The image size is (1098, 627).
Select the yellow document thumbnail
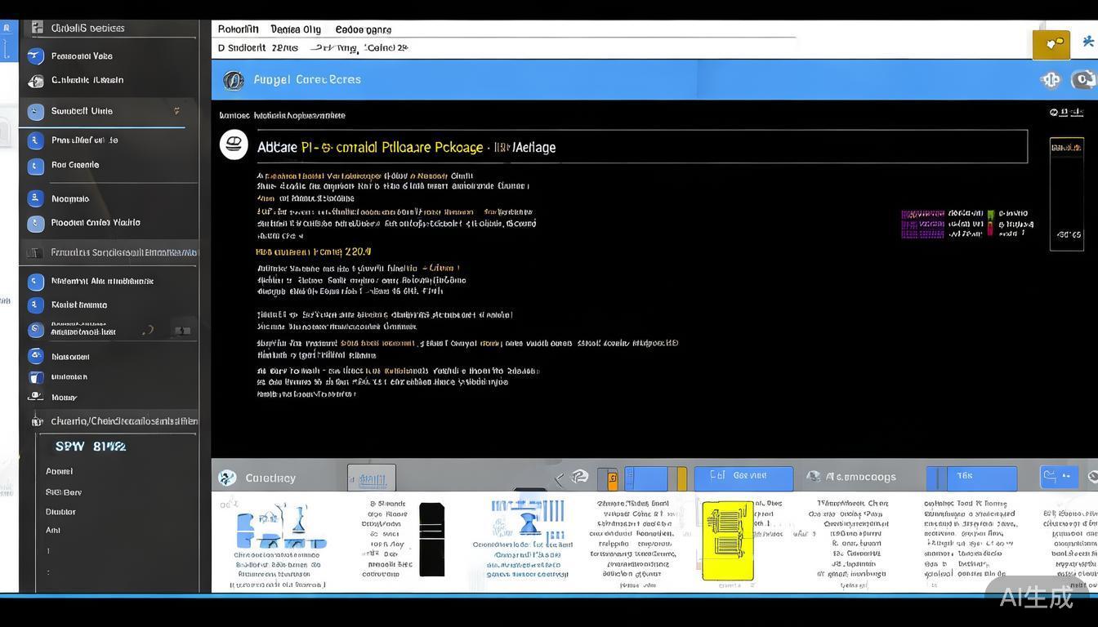point(727,540)
